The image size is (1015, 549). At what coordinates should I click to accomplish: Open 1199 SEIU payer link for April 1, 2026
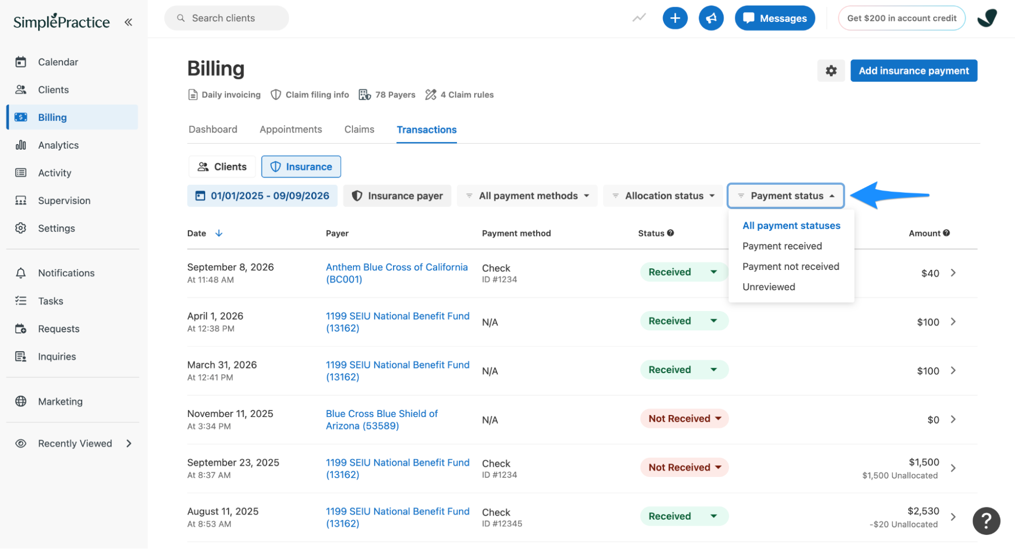(398, 322)
